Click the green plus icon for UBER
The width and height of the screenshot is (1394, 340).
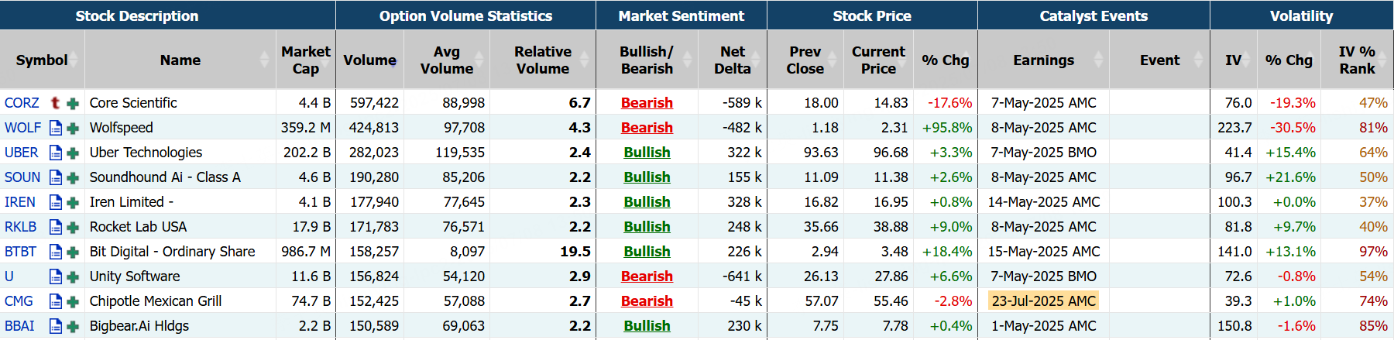tap(73, 153)
